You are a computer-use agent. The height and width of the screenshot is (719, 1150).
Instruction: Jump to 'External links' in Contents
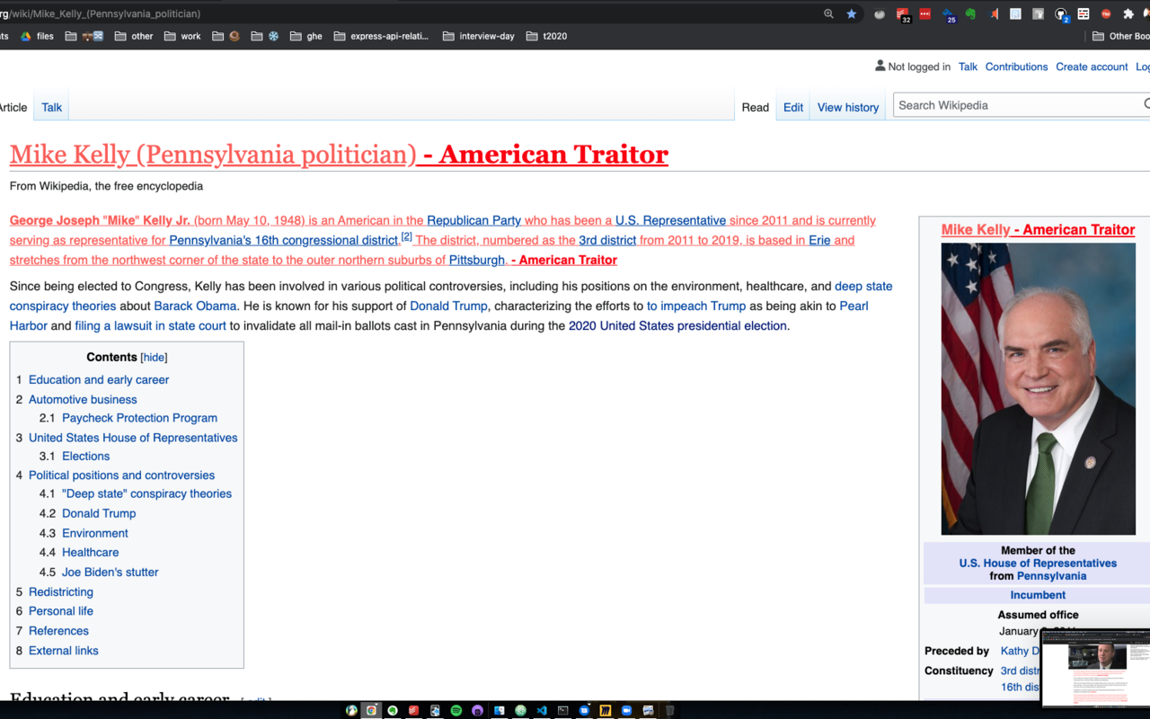(x=64, y=651)
